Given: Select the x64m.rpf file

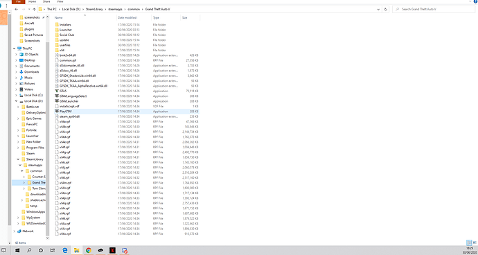Looking at the screenshot, I should (x=65, y=183).
